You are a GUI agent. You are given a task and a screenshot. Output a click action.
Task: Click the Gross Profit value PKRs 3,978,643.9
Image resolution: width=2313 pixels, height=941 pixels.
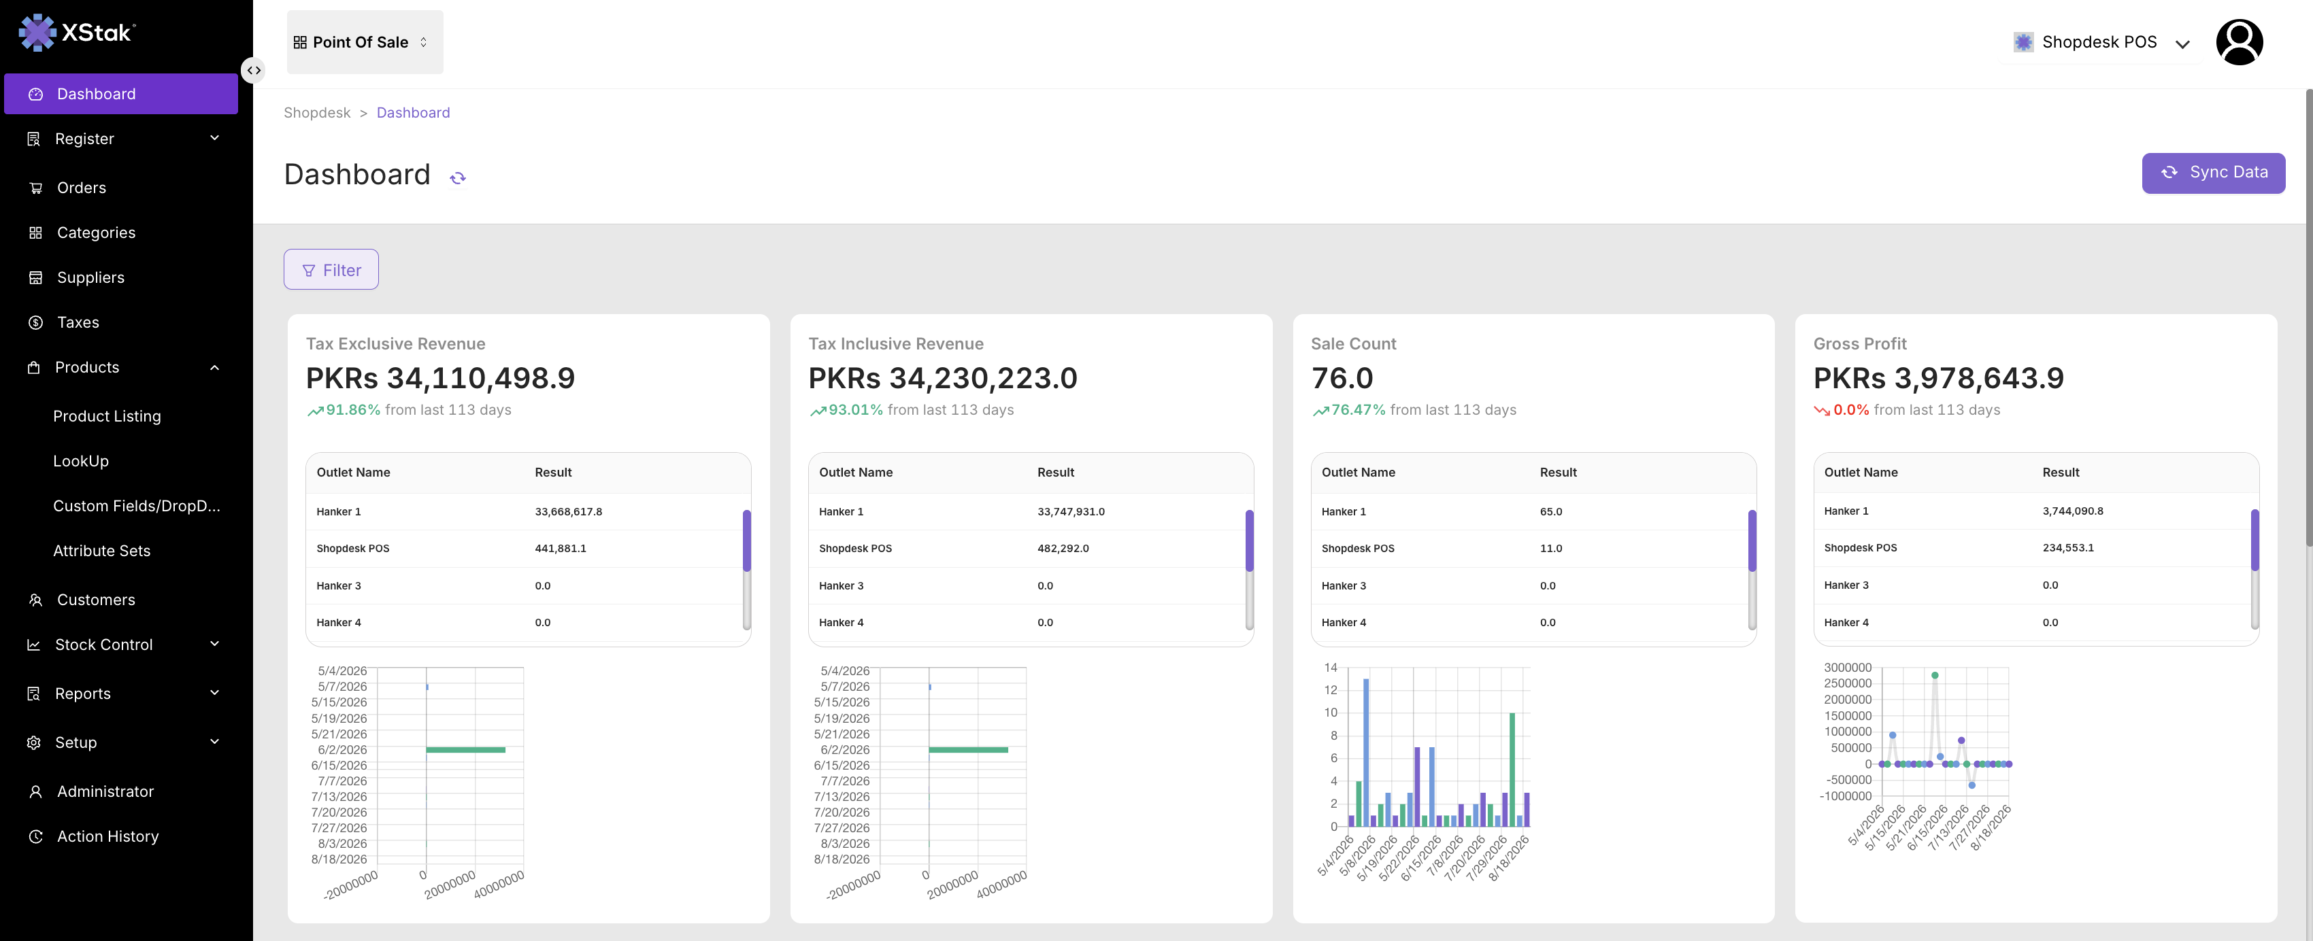tap(1939, 379)
